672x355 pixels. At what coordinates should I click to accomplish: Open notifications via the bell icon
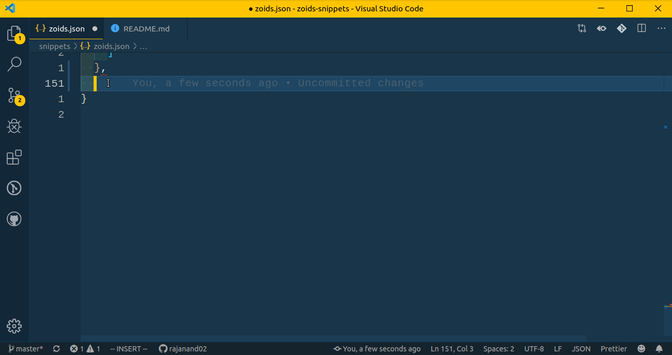tap(659, 349)
